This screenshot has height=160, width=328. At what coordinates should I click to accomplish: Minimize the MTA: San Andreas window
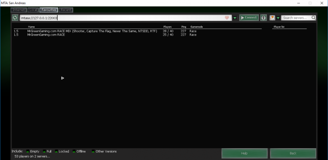click(298, 3)
